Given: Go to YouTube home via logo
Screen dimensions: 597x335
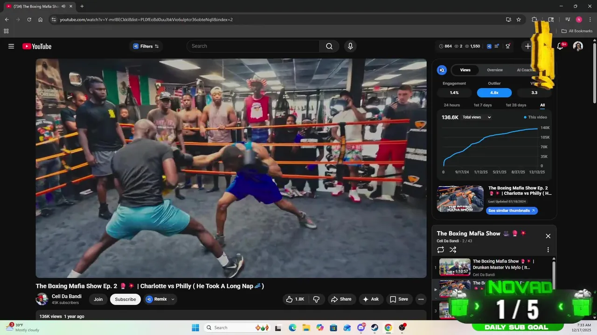Looking at the screenshot, I should pos(37,46).
